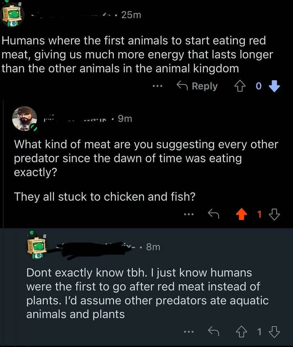Viewport: 293px width, 347px height.
Task: Click the 25m timestamp on the top comment
Action: click(131, 15)
